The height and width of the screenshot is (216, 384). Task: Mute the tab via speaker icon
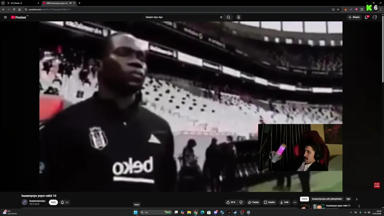click(x=70, y=3)
